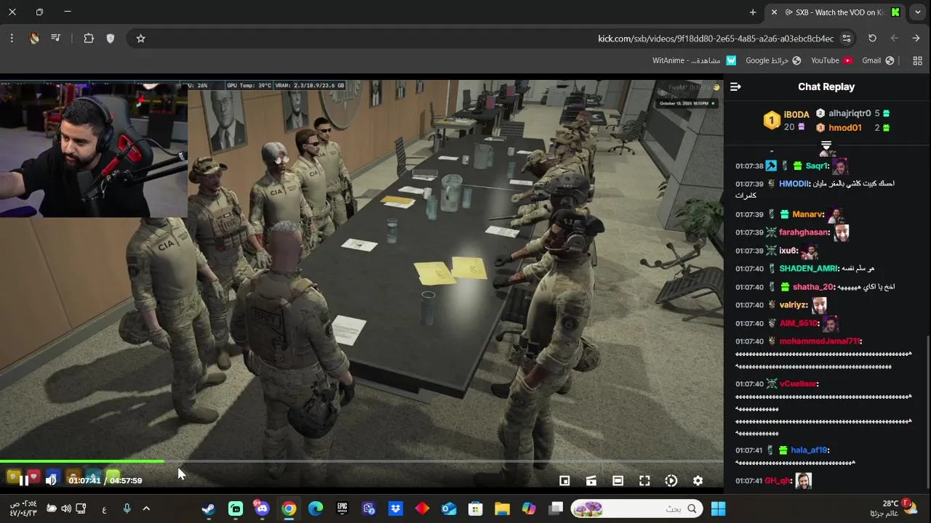Close the SXB Kick tab
Viewport: 931px width, 523px height.
[x=774, y=12]
